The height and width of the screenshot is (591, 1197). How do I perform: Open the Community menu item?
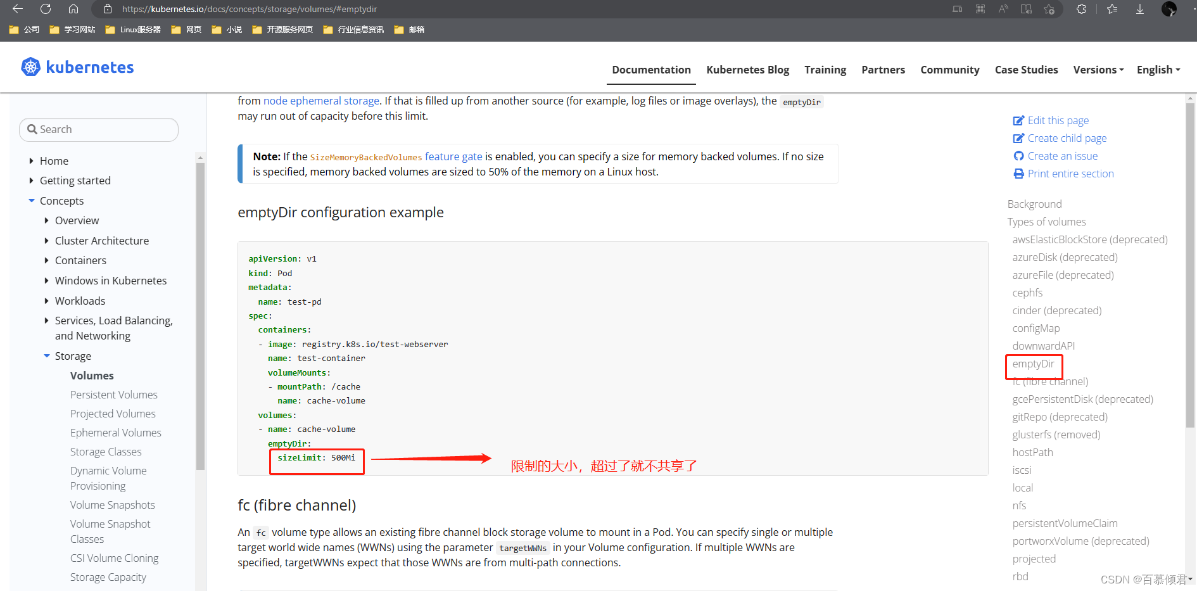(x=949, y=70)
